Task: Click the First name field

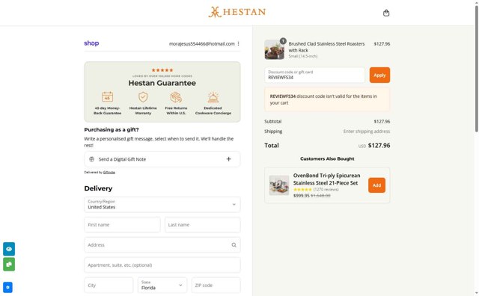Action: click(x=122, y=224)
